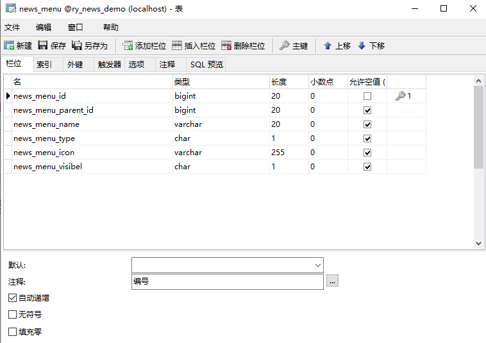Set primary key with 主键 button

point(294,46)
